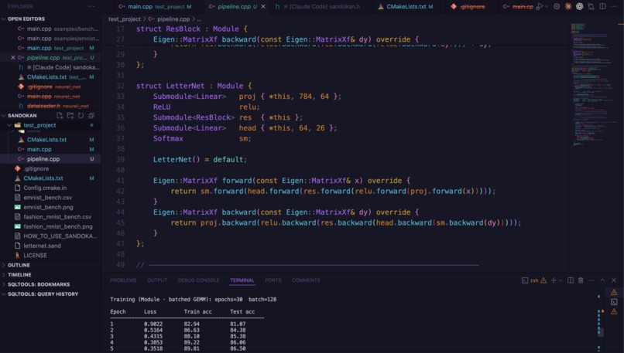Split the editor to the right
Screen dimensions: 624x353
[x=602, y=6]
